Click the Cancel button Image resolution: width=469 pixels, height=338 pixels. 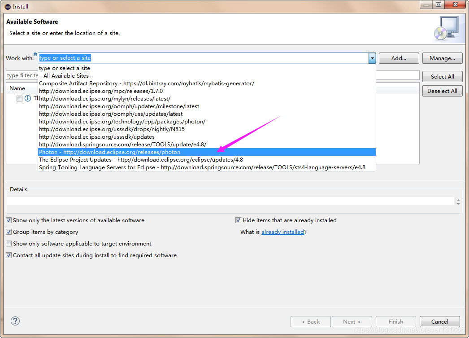click(x=440, y=321)
